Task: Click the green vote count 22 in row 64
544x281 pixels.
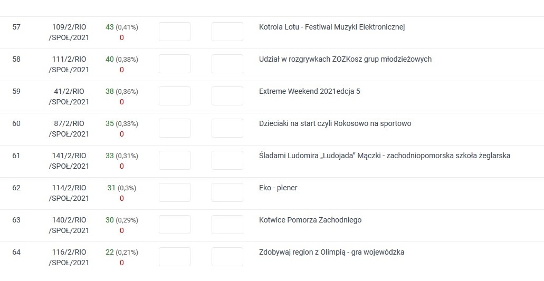Action: [x=110, y=252]
